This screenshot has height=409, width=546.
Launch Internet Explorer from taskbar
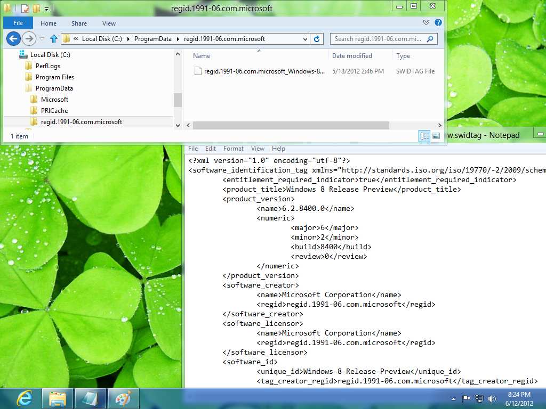coord(25,398)
